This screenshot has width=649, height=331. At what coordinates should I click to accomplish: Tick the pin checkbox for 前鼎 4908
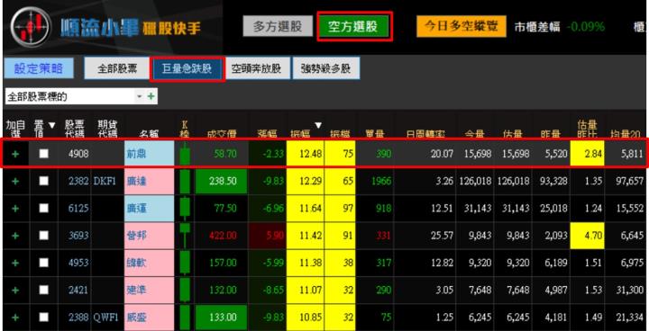tap(43, 154)
